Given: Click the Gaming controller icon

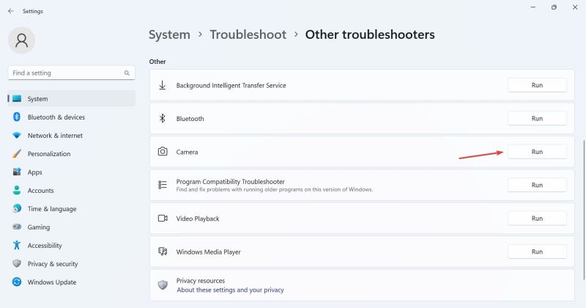Looking at the screenshot, I should [16, 227].
